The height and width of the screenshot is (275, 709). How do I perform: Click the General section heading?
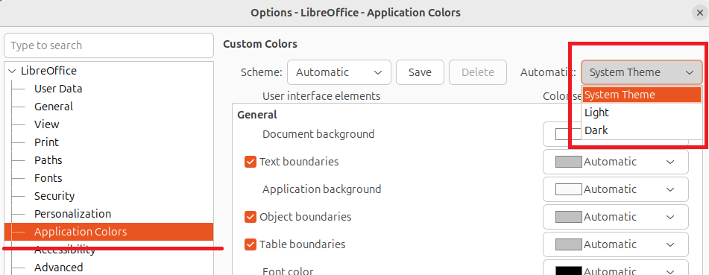257,115
